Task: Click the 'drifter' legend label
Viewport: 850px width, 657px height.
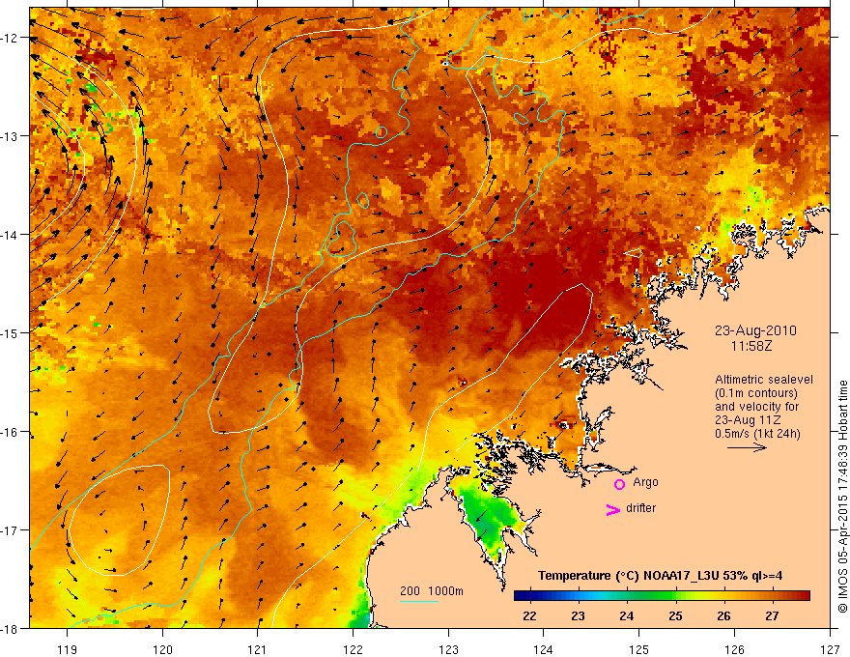Action: point(640,508)
